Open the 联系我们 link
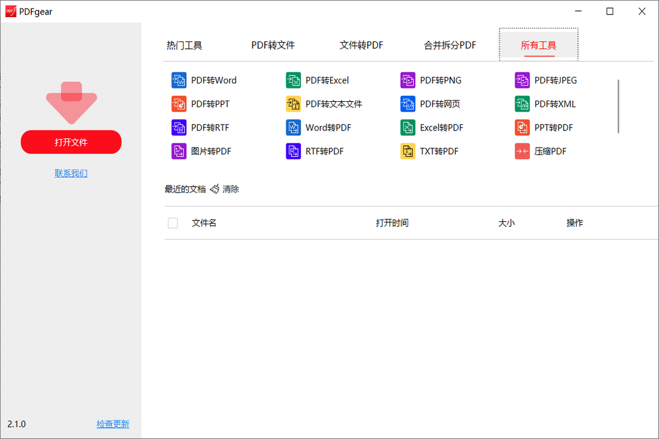The width and height of the screenshot is (659, 439). [x=71, y=173]
